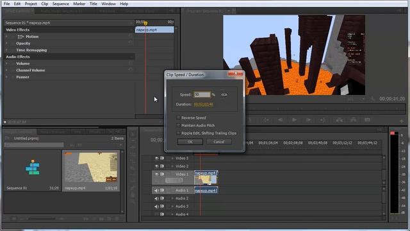Open the Project menu
The width and height of the screenshot is (410, 231).
point(31,4)
